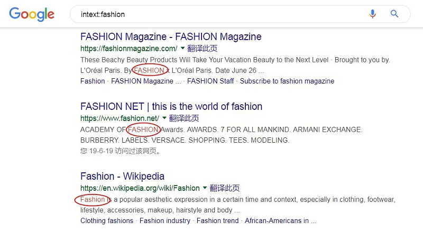Click the magnifying glass search icon

tap(394, 14)
